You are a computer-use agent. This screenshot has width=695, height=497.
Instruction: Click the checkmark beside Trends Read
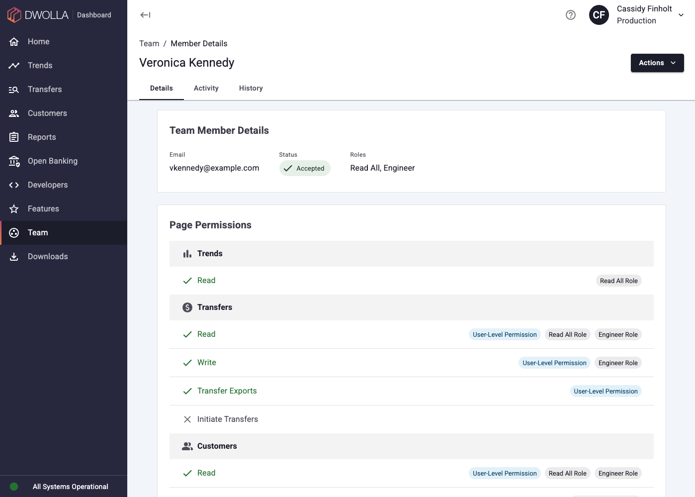click(187, 281)
